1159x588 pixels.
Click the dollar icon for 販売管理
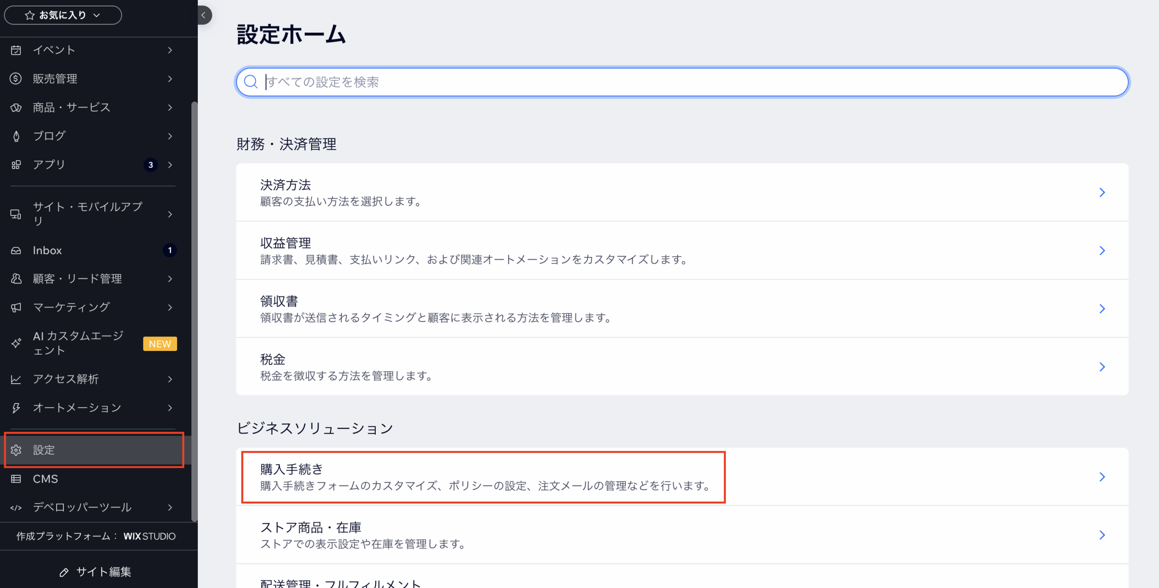(16, 79)
